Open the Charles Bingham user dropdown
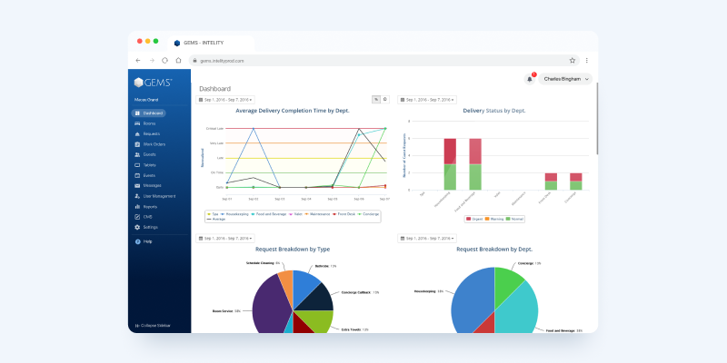Screen dimensions: 727x363 (565, 79)
